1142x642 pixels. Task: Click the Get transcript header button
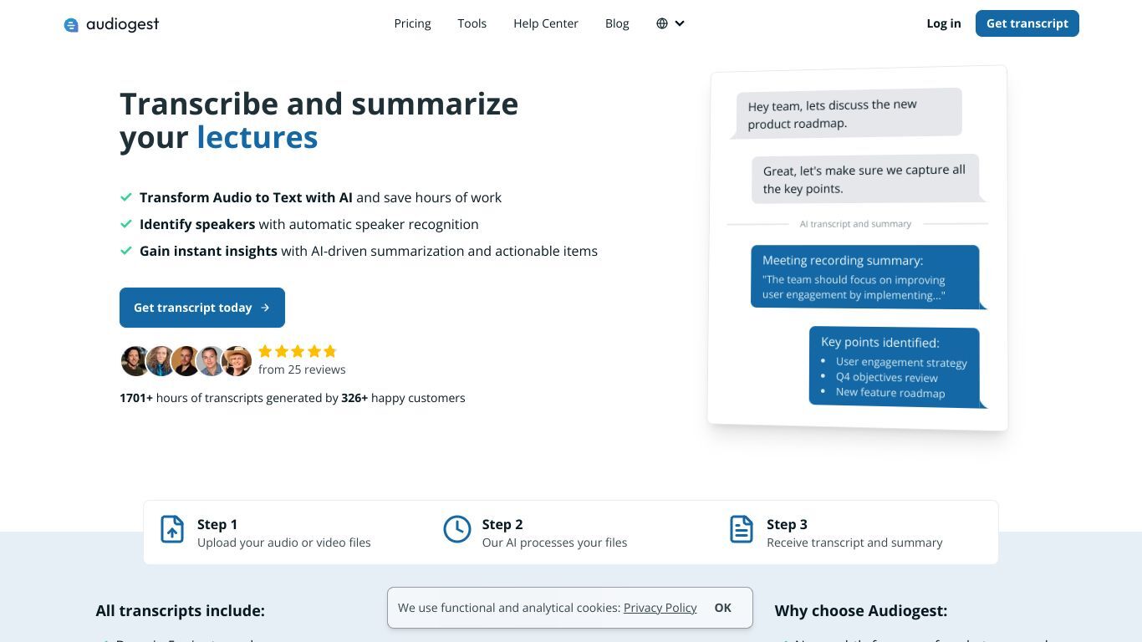tap(1027, 23)
